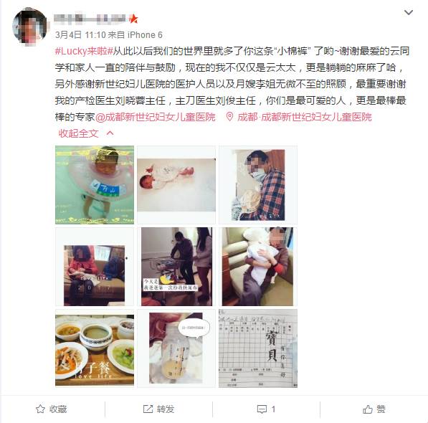Open the sleeping newborn on bed photo

click(x=176, y=185)
